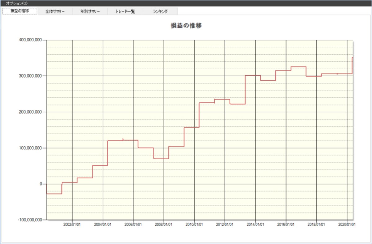Show the ランキング tab
The height and width of the screenshot is (244, 372).
coord(160,11)
